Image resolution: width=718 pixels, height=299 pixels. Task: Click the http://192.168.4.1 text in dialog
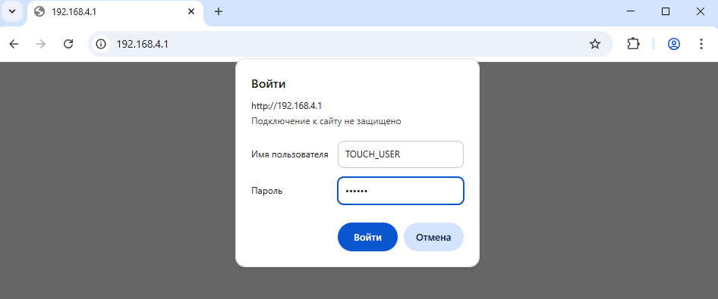pos(287,106)
